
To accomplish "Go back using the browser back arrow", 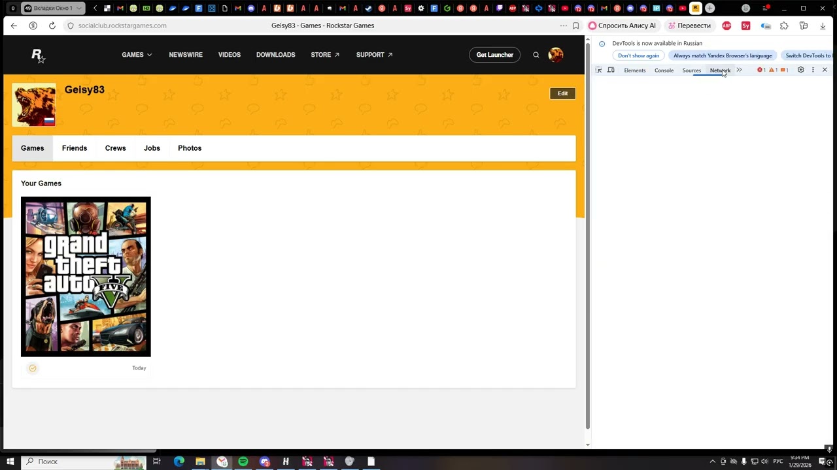I will pos(14,25).
